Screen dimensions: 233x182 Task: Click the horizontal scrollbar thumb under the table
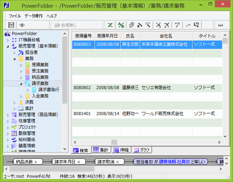[x=114, y=142]
